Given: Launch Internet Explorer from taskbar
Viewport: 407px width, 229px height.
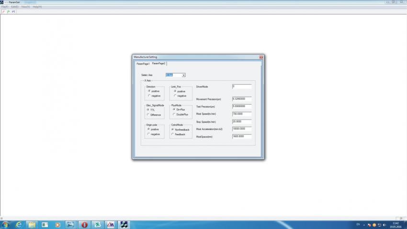Looking at the screenshot, I should tap(19, 224).
